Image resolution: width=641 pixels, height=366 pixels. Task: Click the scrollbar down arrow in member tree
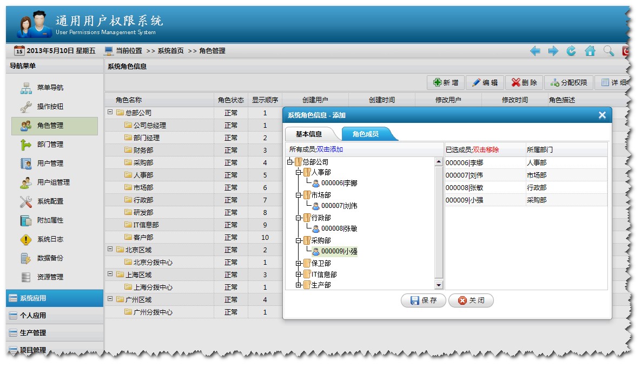[x=438, y=284]
